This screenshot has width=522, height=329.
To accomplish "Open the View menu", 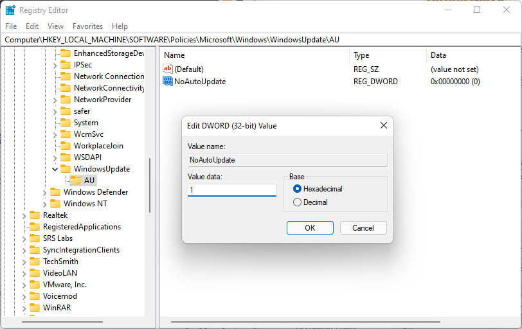I will click(x=55, y=26).
